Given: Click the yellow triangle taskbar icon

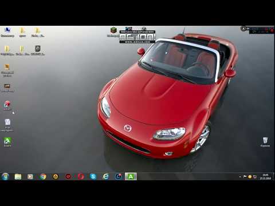Looking at the screenshot, I should [56, 177].
